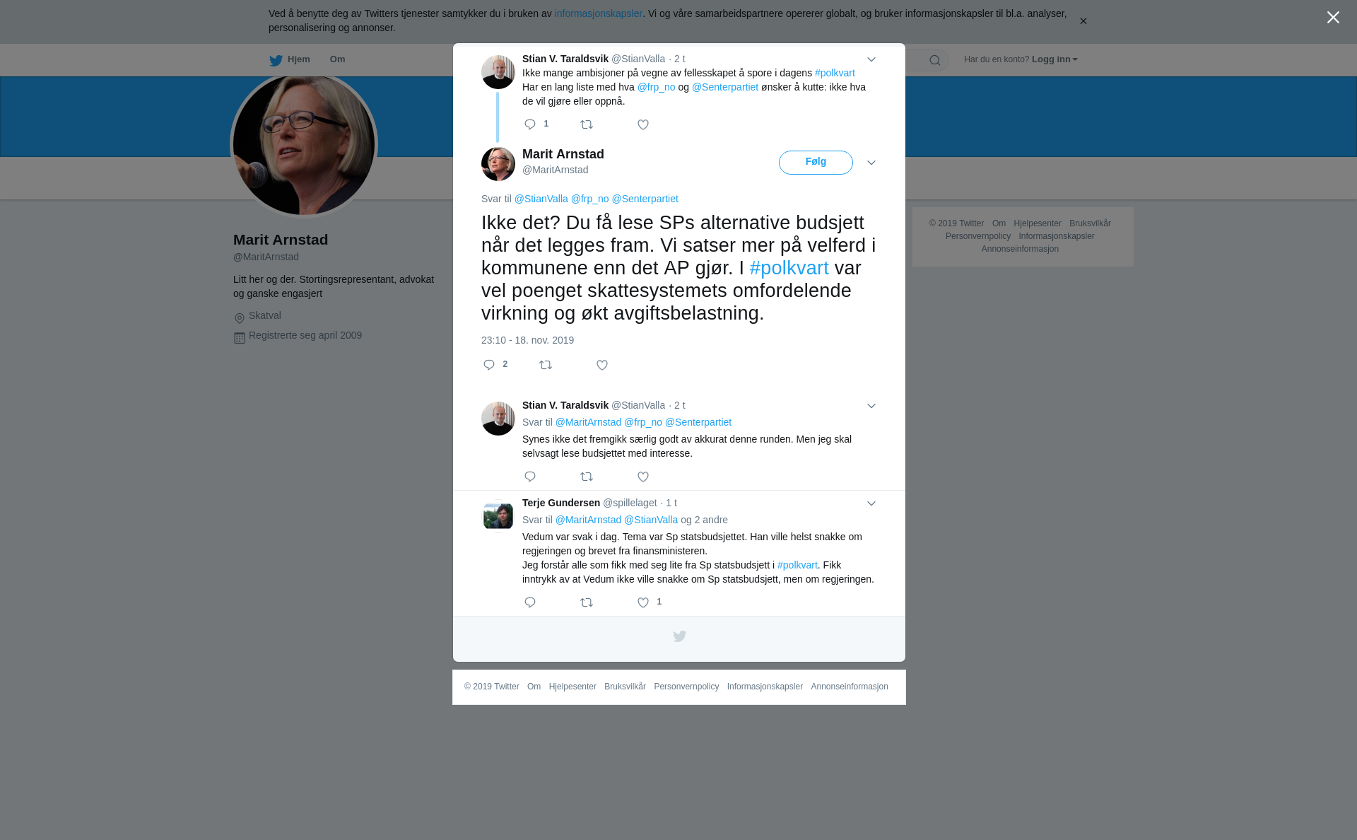Retweet Marit Arnstad's main tweet
Viewport: 1357px width, 840px height.
(546, 365)
